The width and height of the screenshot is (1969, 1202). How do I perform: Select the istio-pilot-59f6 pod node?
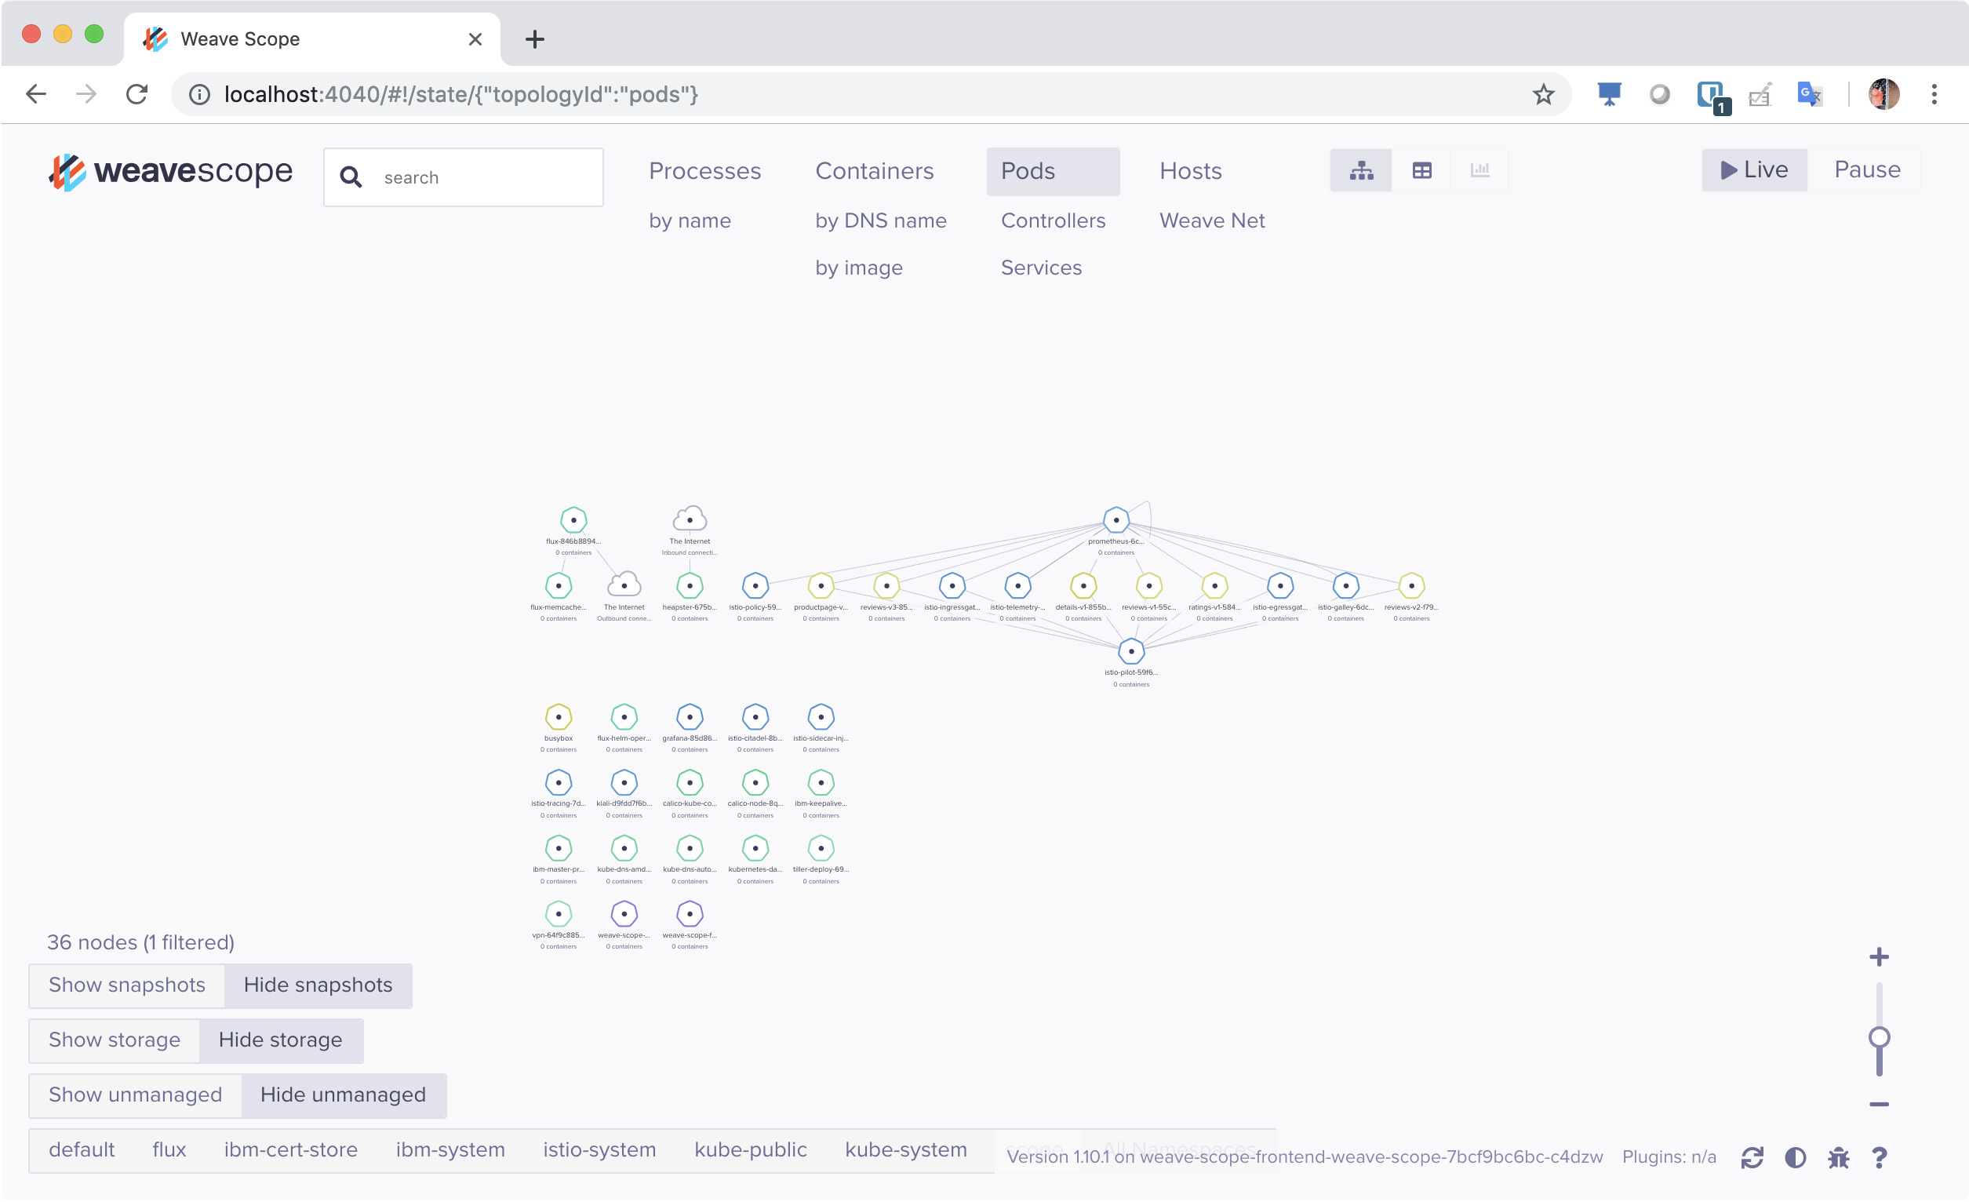pyautogui.click(x=1130, y=651)
